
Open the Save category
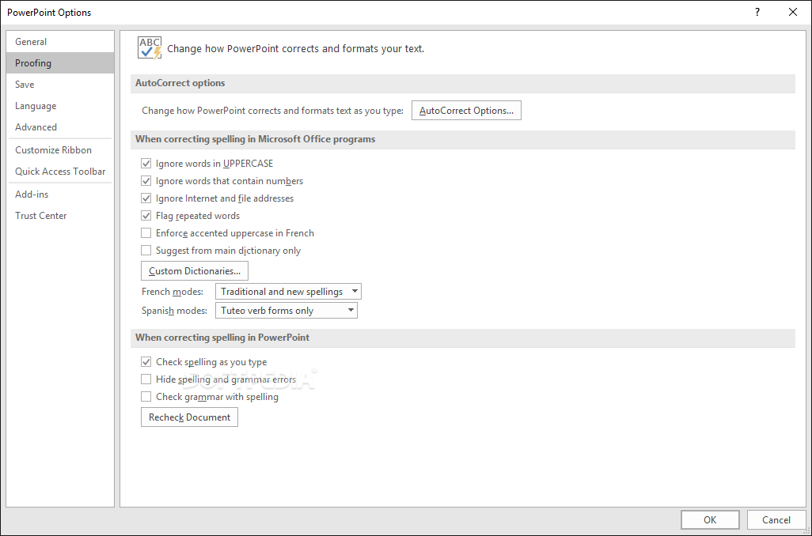pyautogui.click(x=60, y=85)
